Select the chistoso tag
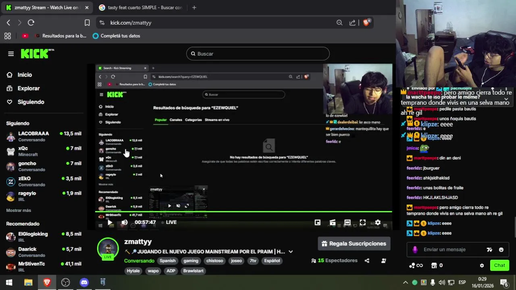 coord(214,261)
